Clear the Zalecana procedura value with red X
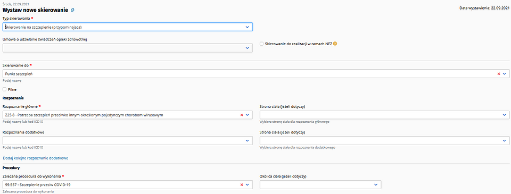The height and width of the screenshot is (194, 511). tap(242, 184)
